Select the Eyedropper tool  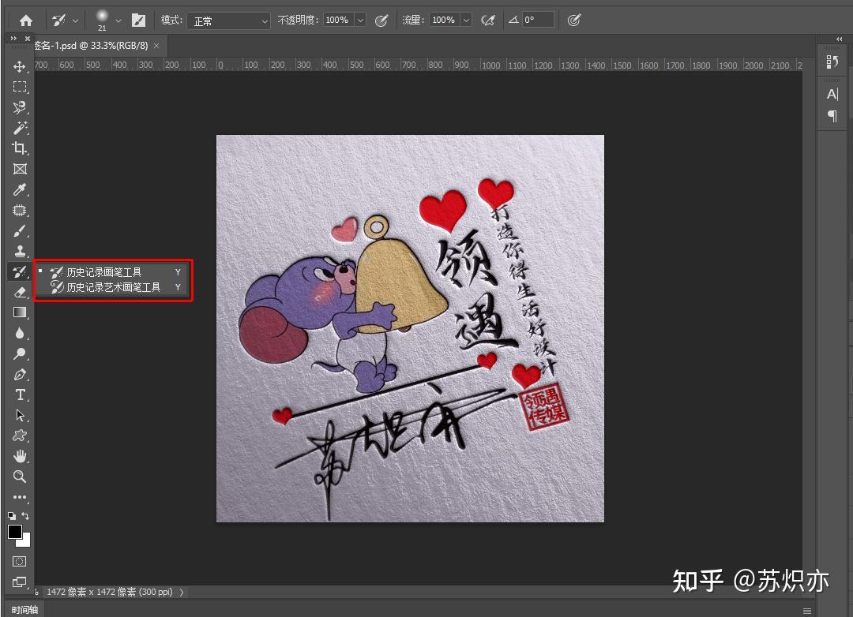(x=20, y=189)
